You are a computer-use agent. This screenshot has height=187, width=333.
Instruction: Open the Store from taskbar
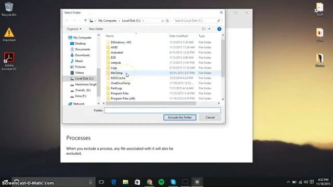pyautogui.click(x=137, y=182)
